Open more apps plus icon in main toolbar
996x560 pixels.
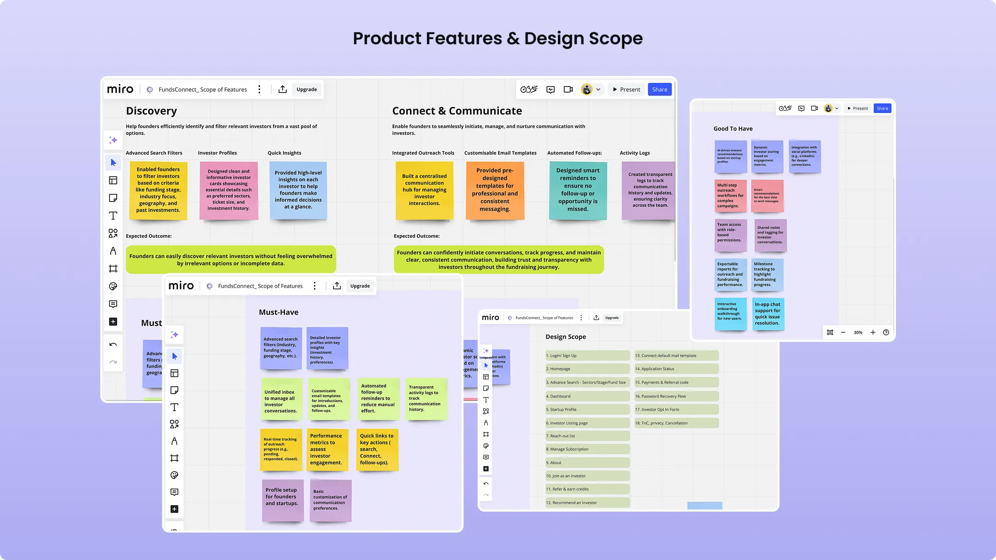click(113, 322)
